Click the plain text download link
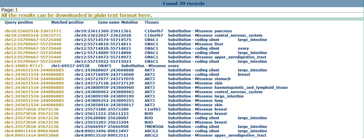 tap(77, 15)
